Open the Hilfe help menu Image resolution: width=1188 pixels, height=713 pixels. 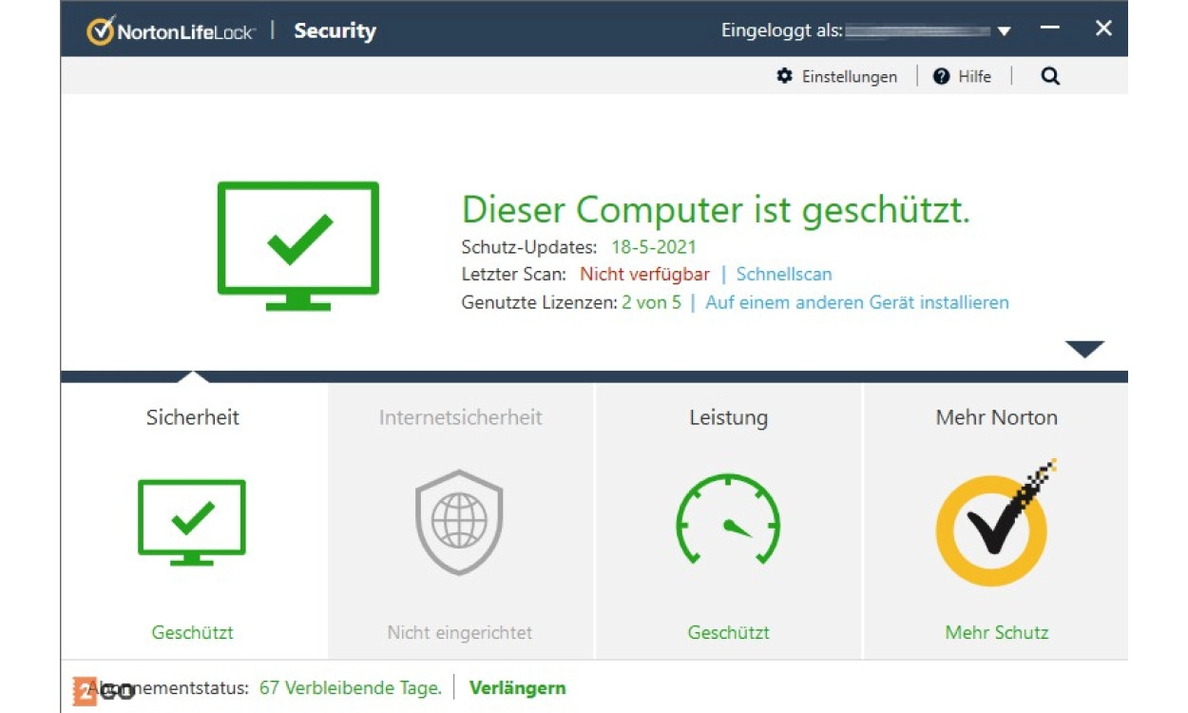[962, 77]
